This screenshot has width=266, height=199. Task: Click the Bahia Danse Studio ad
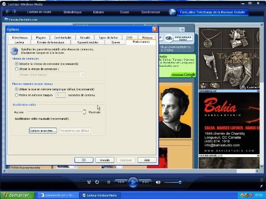coord(229,123)
